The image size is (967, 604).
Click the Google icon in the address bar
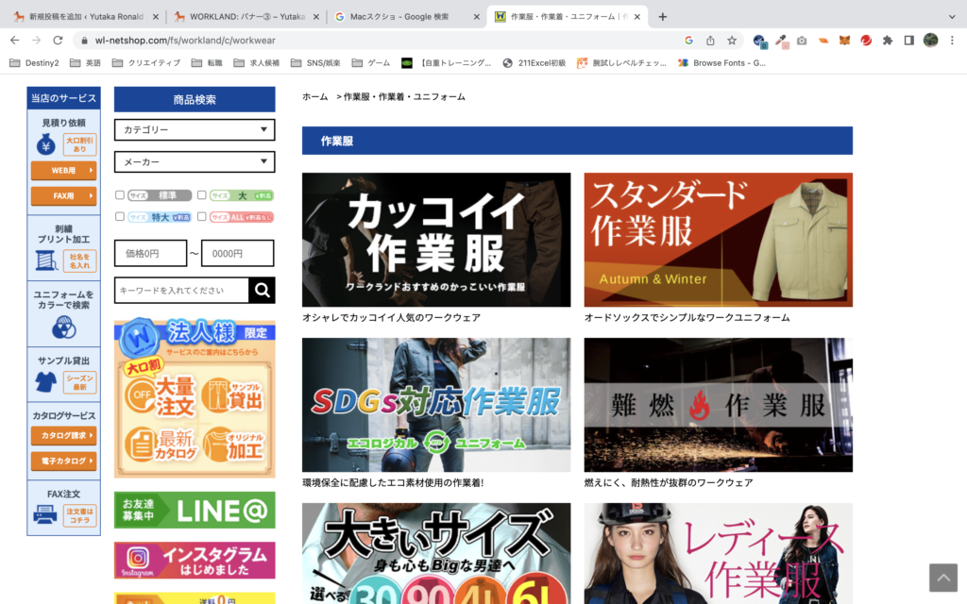pos(688,40)
